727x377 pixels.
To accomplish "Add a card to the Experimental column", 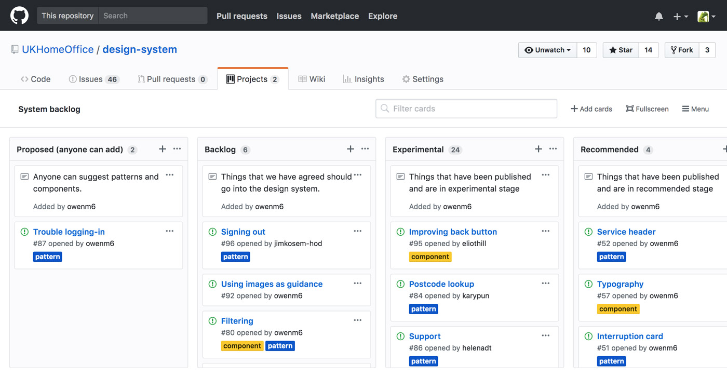I will (x=538, y=149).
